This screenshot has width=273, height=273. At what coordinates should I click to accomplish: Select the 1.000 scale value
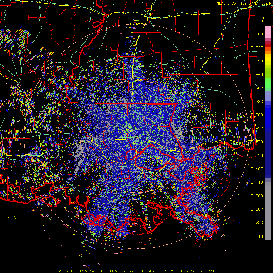[257, 34]
